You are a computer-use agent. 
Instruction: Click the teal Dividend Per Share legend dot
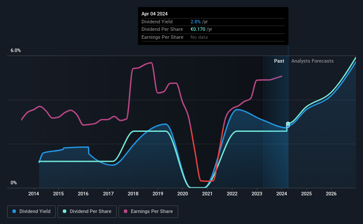point(65,211)
